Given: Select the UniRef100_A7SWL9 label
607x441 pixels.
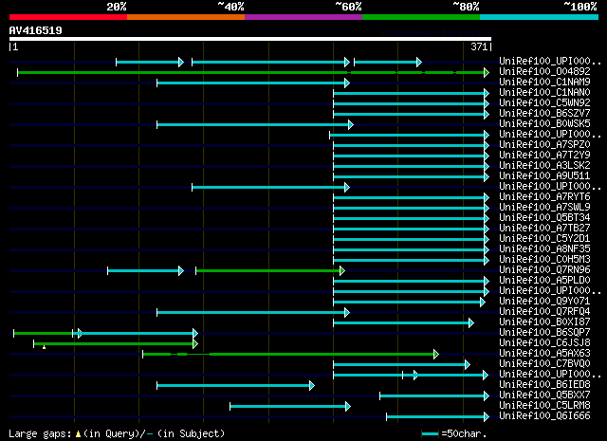Looking at the screenshot, I should [544, 207].
